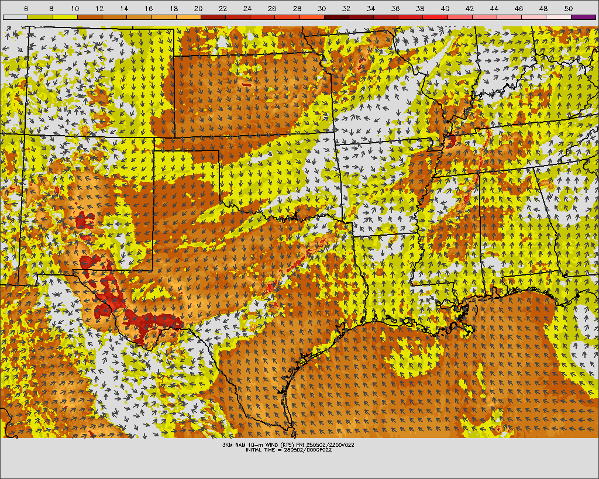Pick the bright yellow 8–10 knots swatch

click(65, 17)
